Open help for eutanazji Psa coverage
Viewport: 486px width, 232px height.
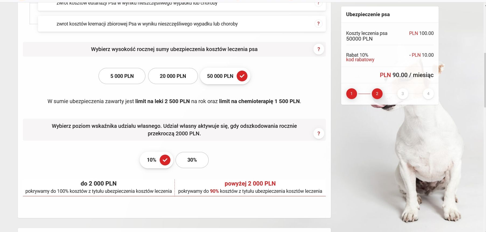click(318, 4)
